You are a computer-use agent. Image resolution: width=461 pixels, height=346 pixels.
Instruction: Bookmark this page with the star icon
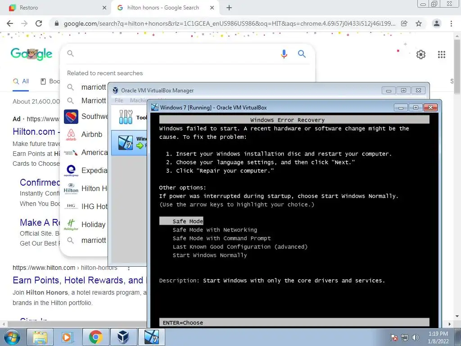(419, 23)
